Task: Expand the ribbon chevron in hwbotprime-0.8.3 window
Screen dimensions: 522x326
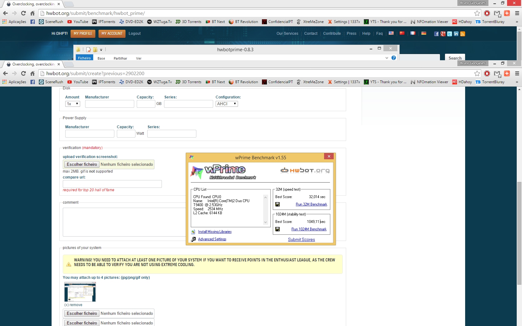Action: pyautogui.click(x=387, y=58)
